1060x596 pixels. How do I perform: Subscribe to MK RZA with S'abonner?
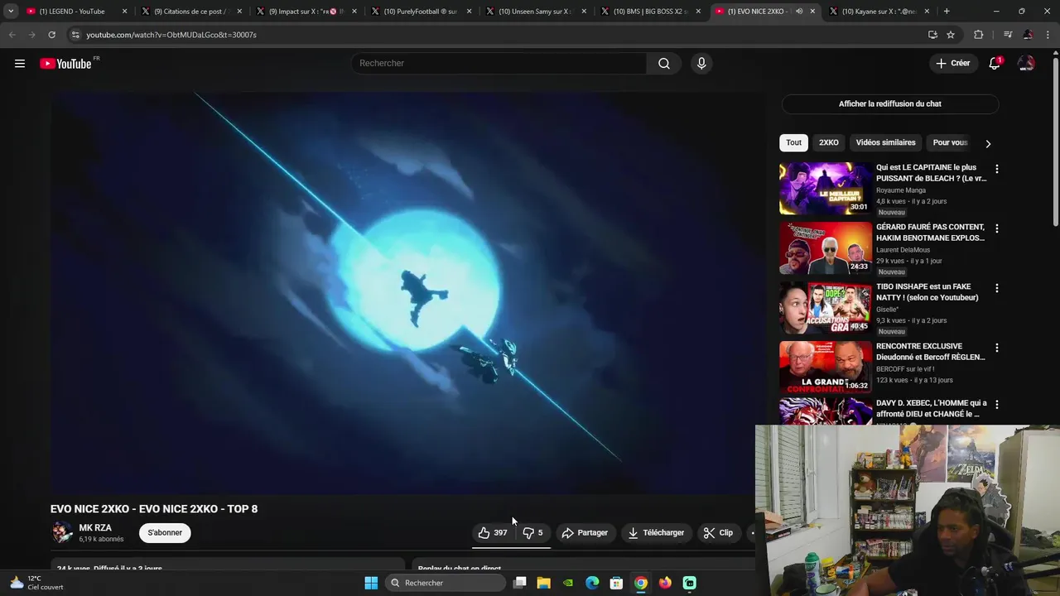pyautogui.click(x=165, y=533)
